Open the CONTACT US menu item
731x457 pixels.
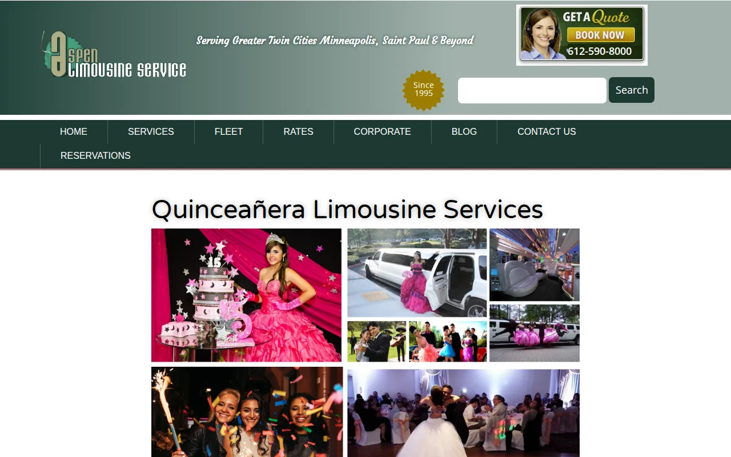point(547,132)
